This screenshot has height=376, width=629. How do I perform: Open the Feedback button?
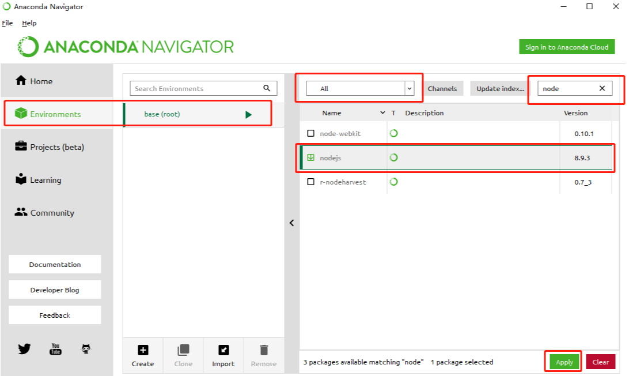55,315
